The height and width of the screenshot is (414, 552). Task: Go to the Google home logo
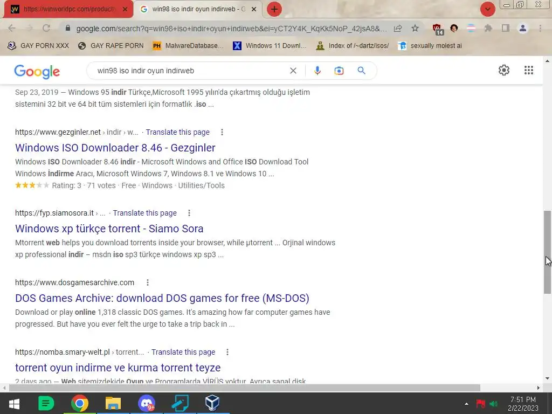click(x=37, y=72)
